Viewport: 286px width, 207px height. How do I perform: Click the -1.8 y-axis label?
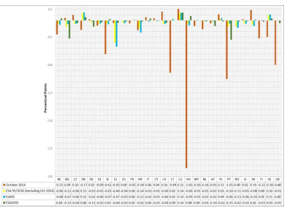(50, 120)
